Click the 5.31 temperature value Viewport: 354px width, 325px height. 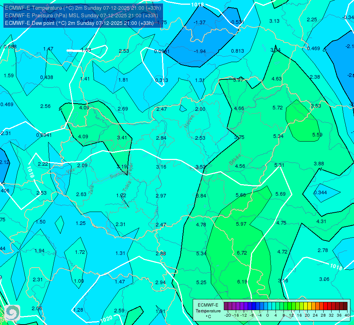pos(279,165)
